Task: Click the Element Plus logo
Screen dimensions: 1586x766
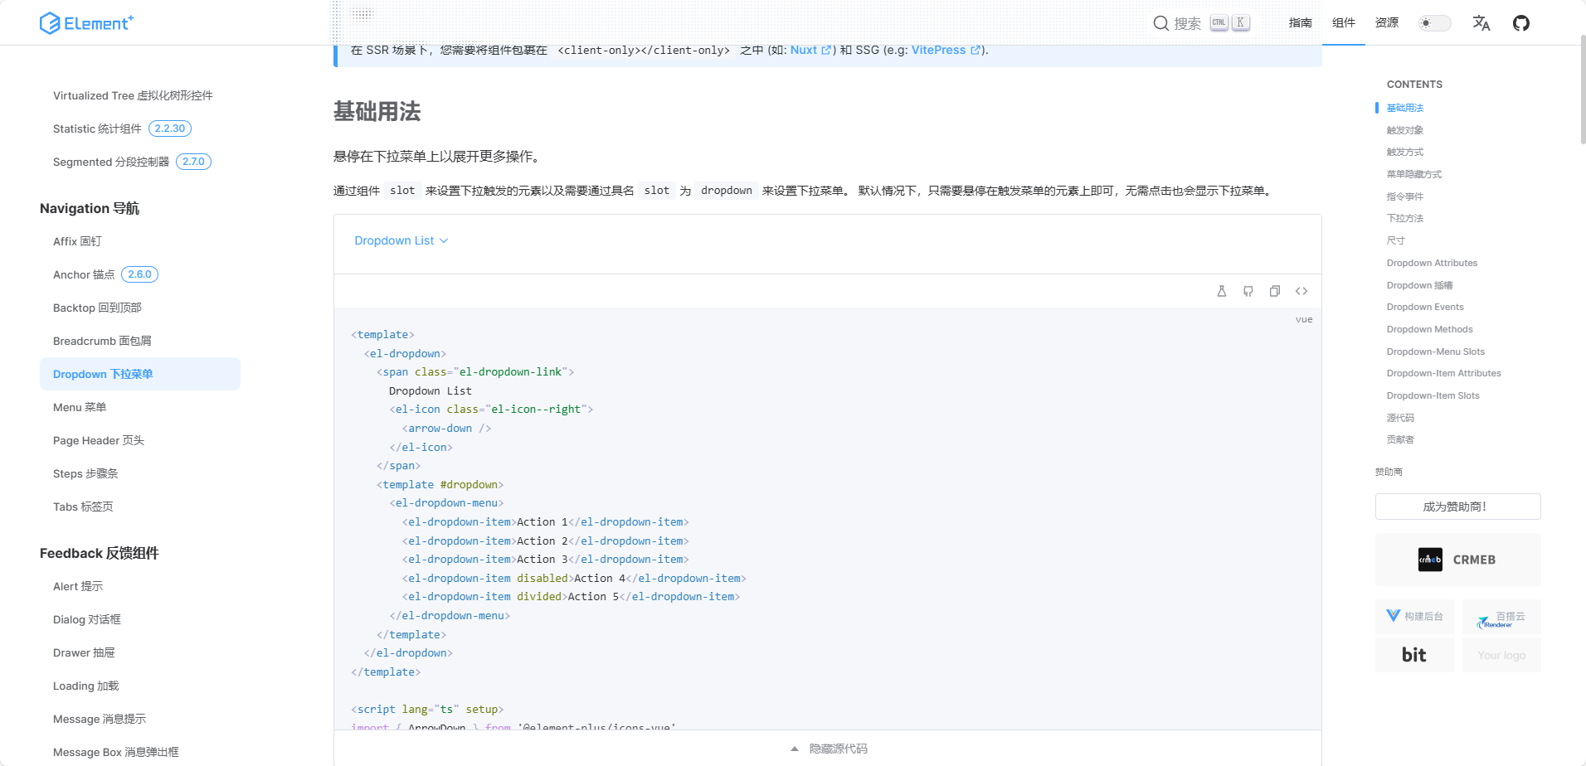Action: point(86,22)
